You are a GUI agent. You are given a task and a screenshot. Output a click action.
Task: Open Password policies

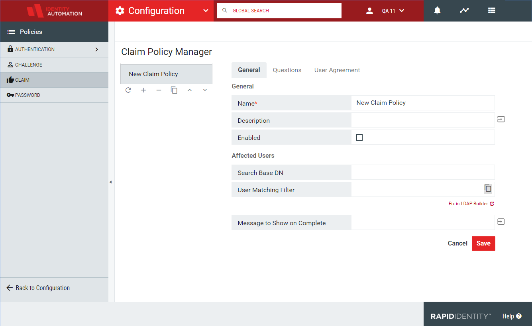[54, 95]
